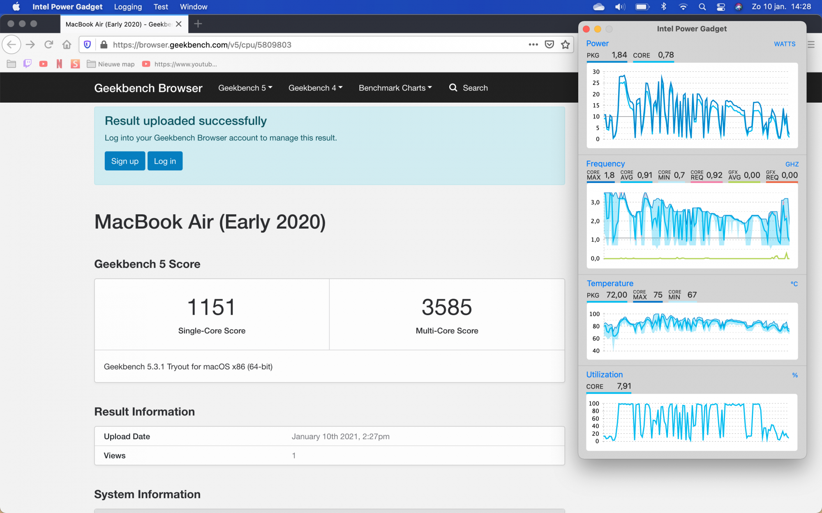The height and width of the screenshot is (513, 822).
Task: Click the Save to Pocket icon
Action: click(x=549, y=45)
